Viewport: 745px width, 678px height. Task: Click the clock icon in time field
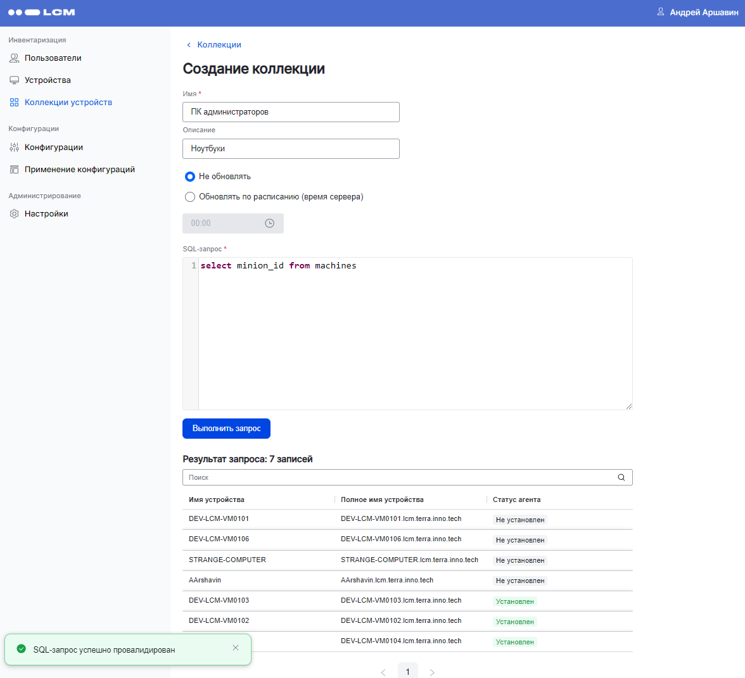269,223
